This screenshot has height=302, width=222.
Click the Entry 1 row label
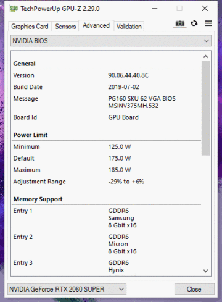(23, 211)
